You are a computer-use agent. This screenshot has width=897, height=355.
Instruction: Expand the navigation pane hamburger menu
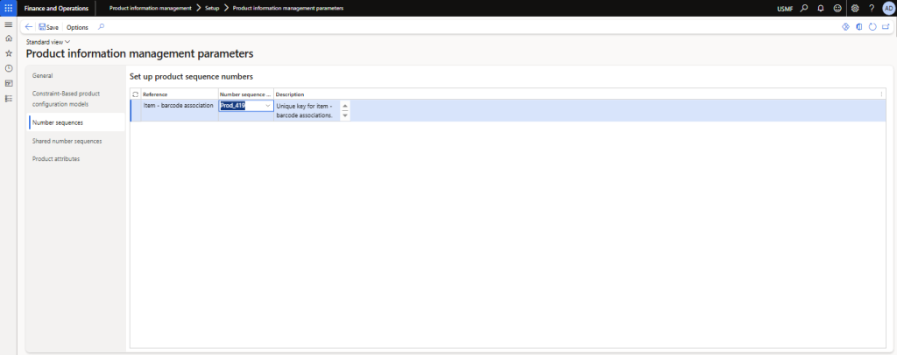(8, 24)
